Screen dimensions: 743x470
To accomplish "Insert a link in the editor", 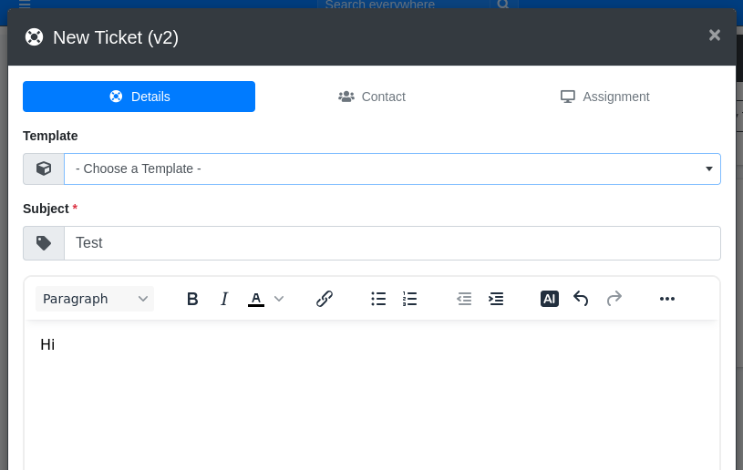I will click(x=325, y=299).
